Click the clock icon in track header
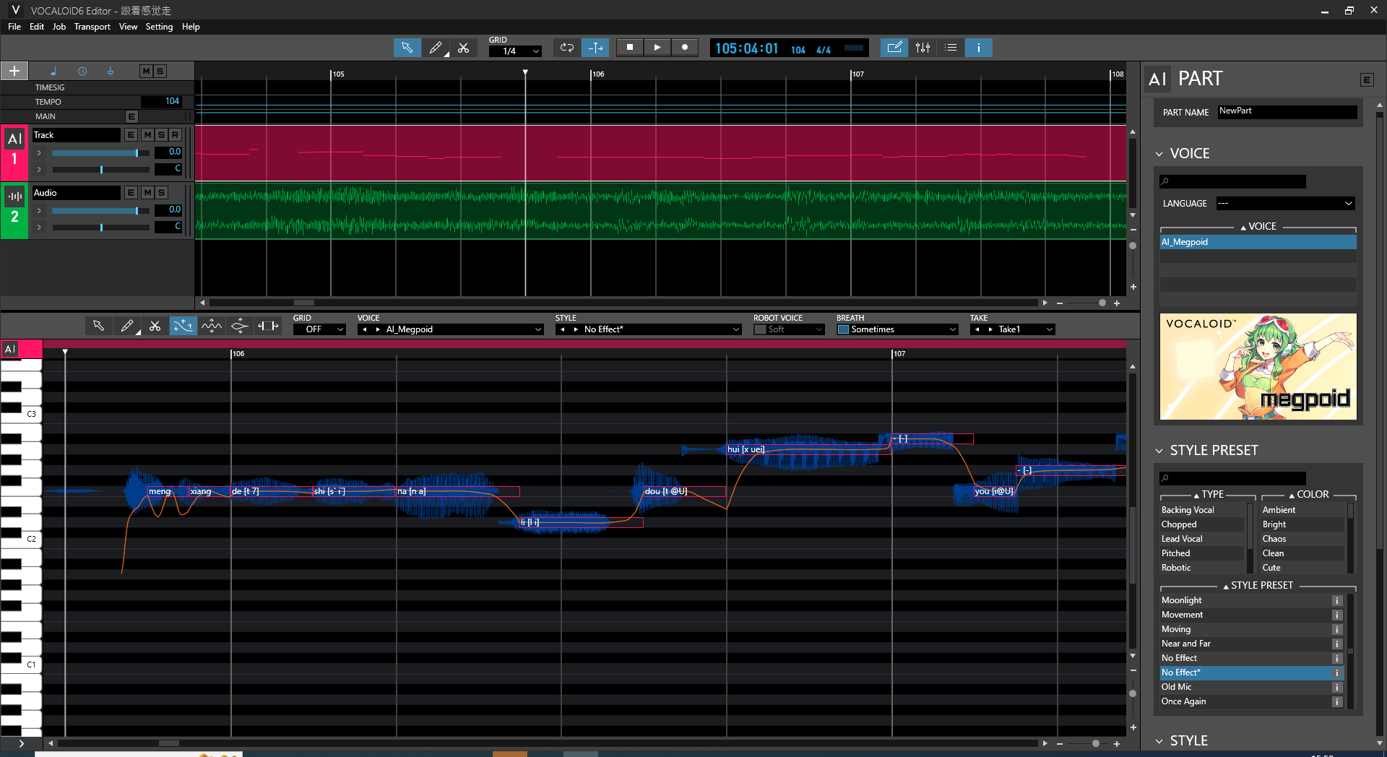Viewport: 1387px width, 757px height. click(x=82, y=71)
